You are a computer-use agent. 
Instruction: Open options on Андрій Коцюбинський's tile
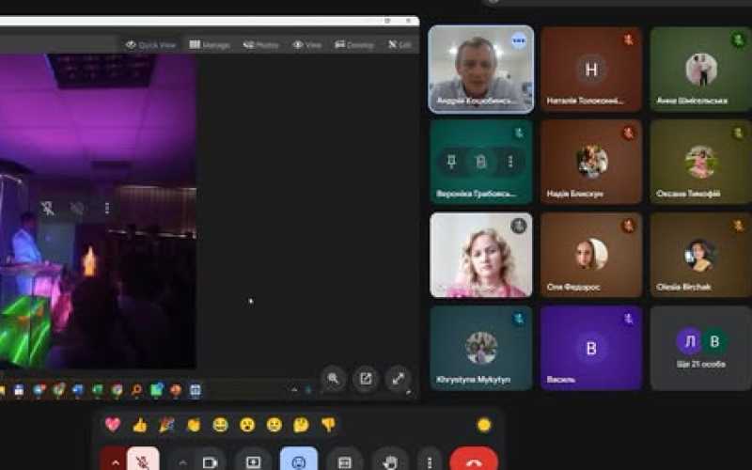coord(519,40)
